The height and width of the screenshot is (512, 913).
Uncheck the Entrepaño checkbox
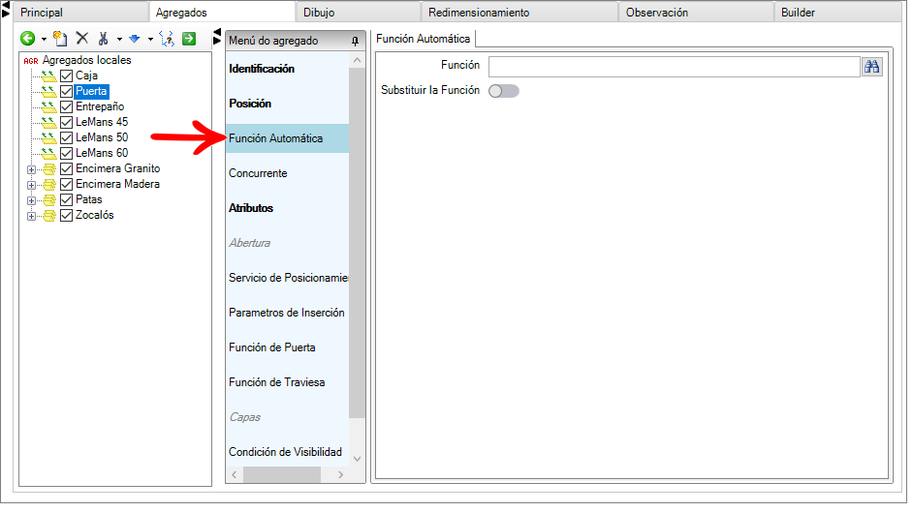coord(66,106)
